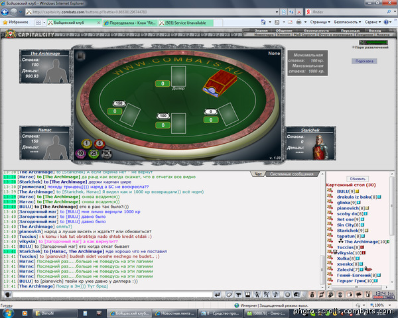This screenshot has width=398, height=318.
Task: Click the send message arrow icon
Action: (x=218, y=294)
